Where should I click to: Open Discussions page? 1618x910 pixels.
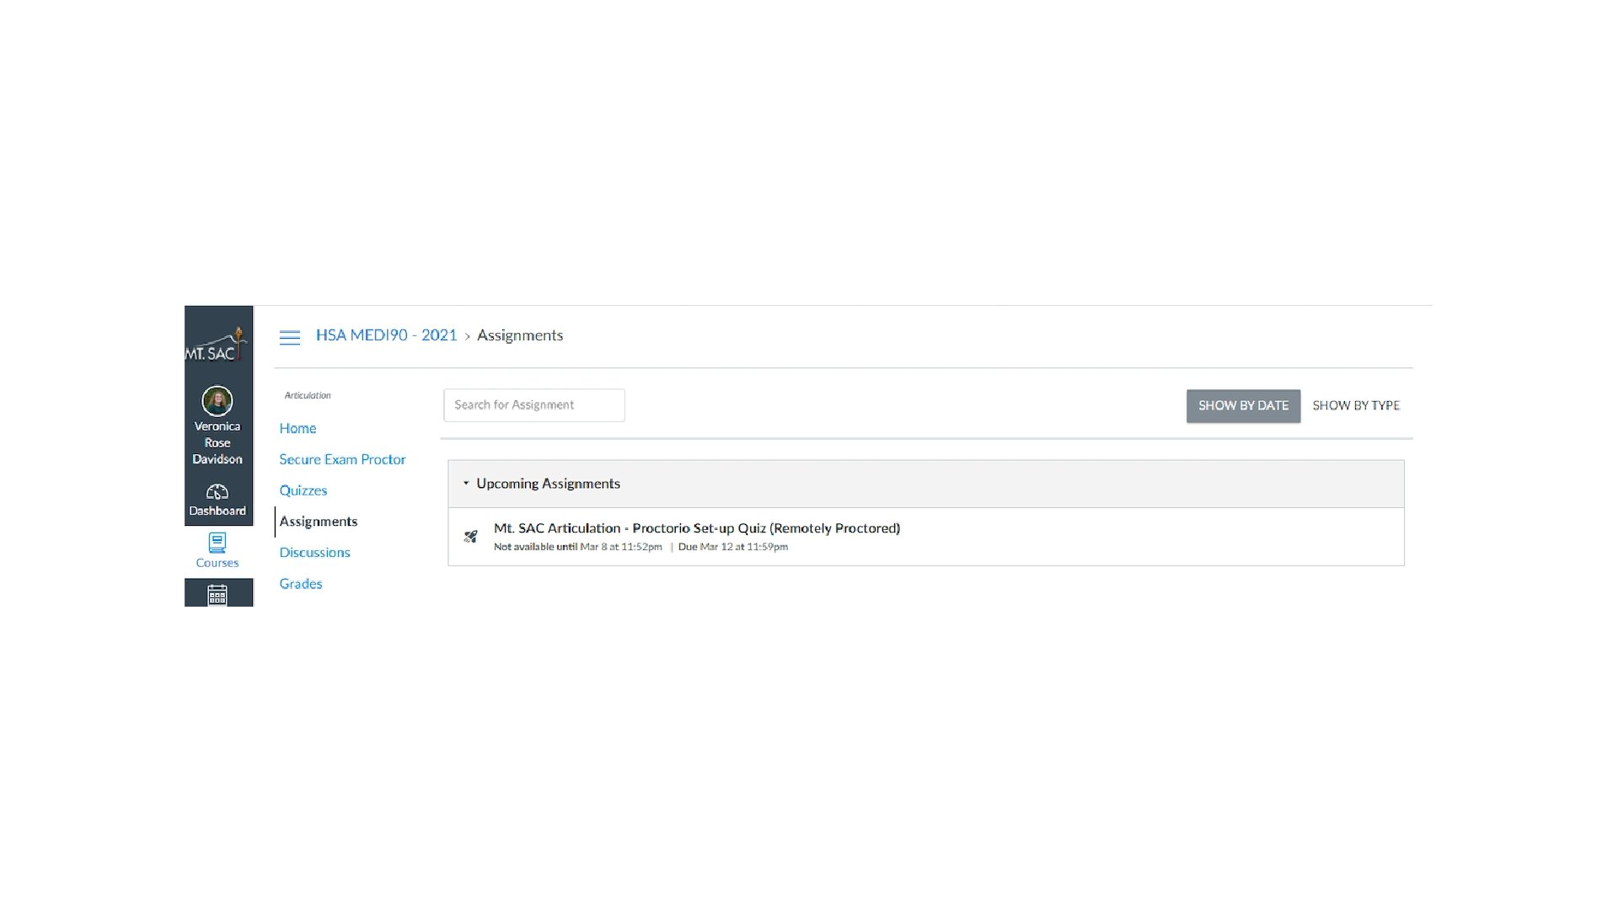click(314, 553)
